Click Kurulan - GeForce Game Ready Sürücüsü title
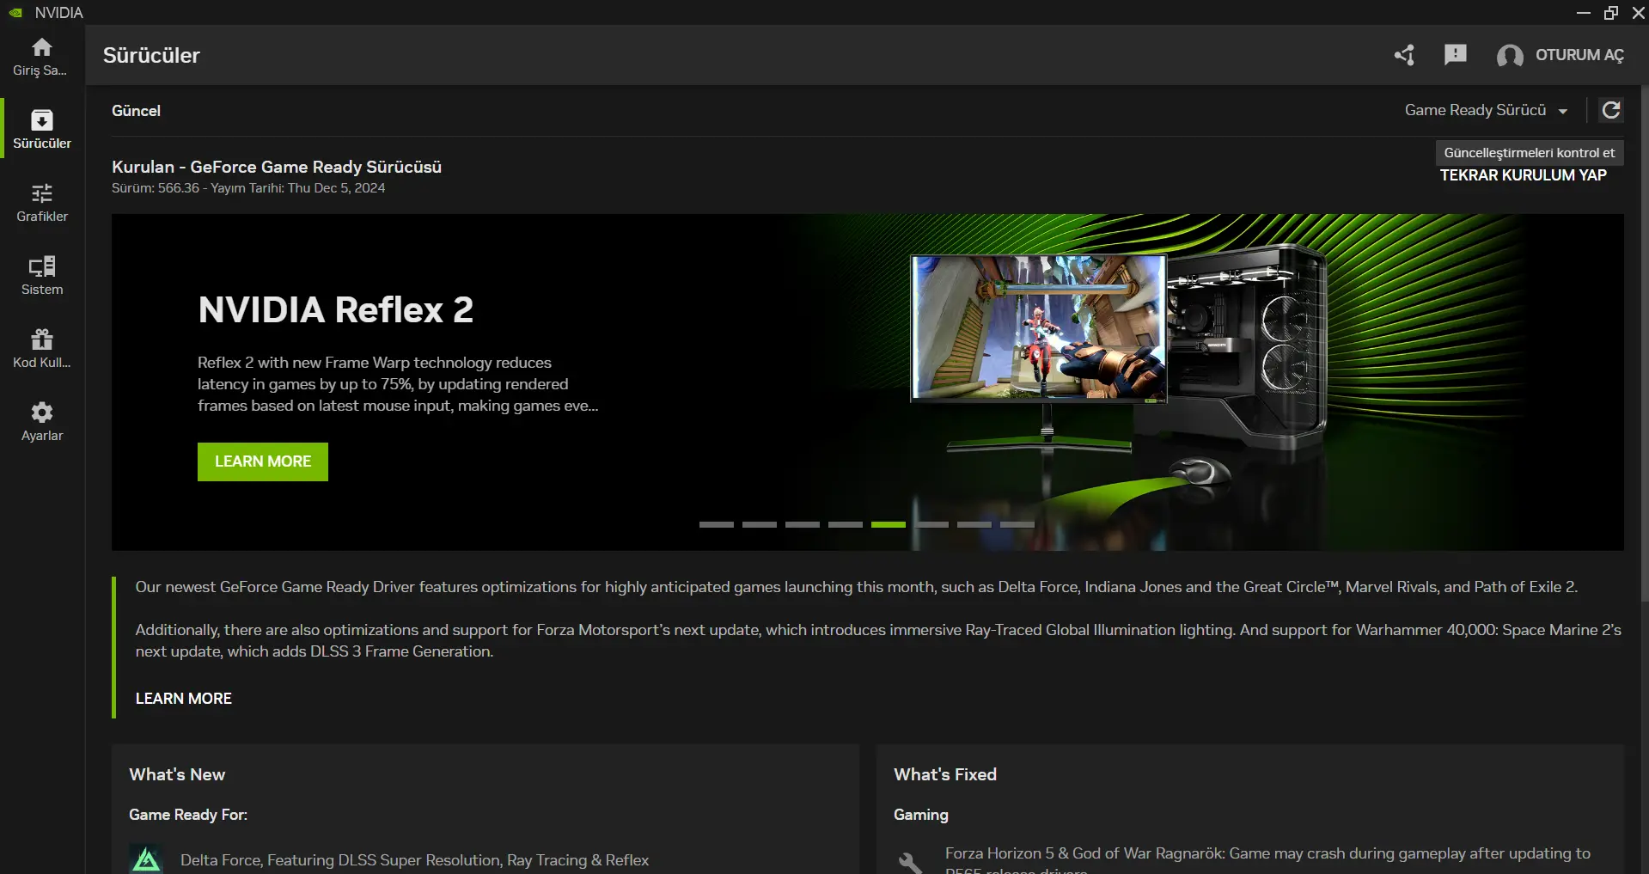The width and height of the screenshot is (1649, 874). point(277,167)
